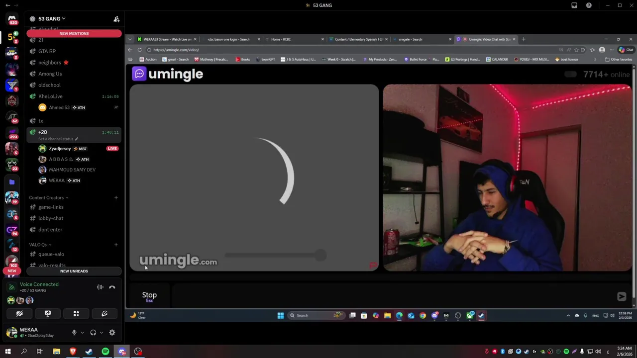This screenshot has width=637, height=358.
Task: Open the gmail - Search bookmark
Action: pyautogui.click(x=175, y=59)
